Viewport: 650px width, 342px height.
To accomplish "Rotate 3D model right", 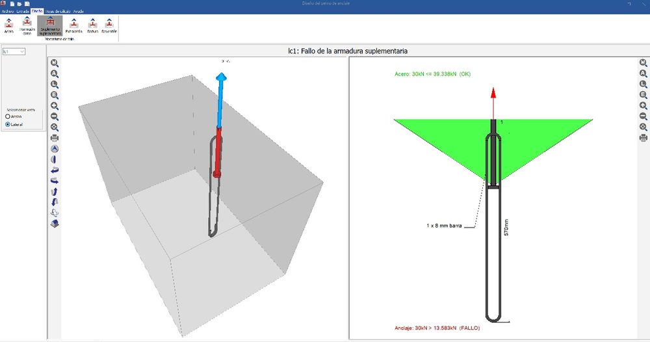I will 55,181.
